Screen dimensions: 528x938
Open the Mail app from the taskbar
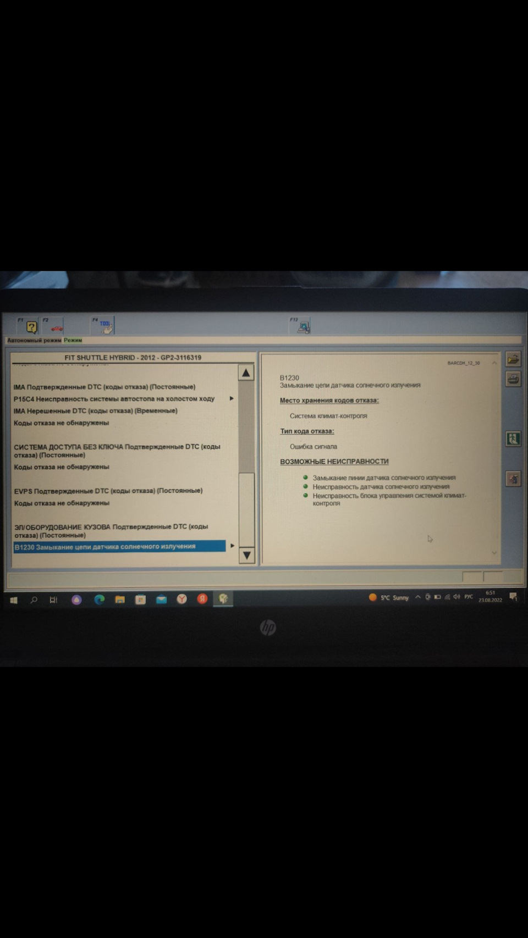(x=161, y=600)
